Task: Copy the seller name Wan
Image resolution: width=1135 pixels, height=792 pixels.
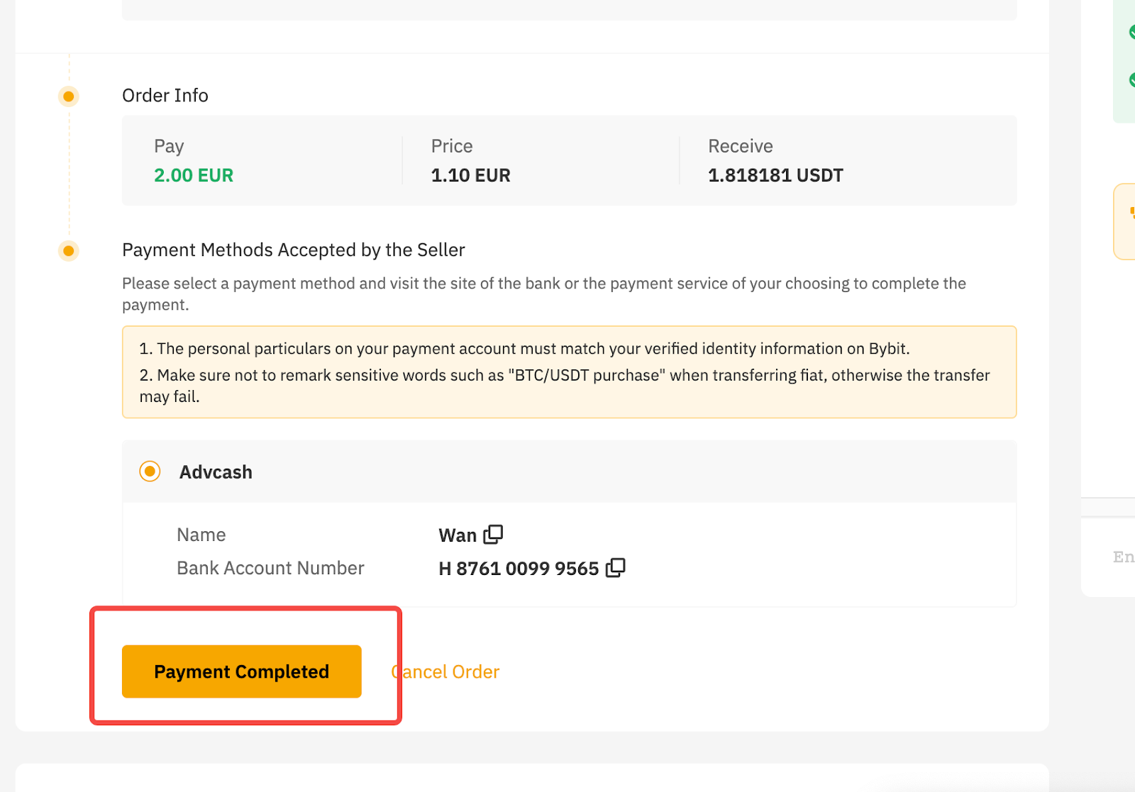Action: (493, 534)
